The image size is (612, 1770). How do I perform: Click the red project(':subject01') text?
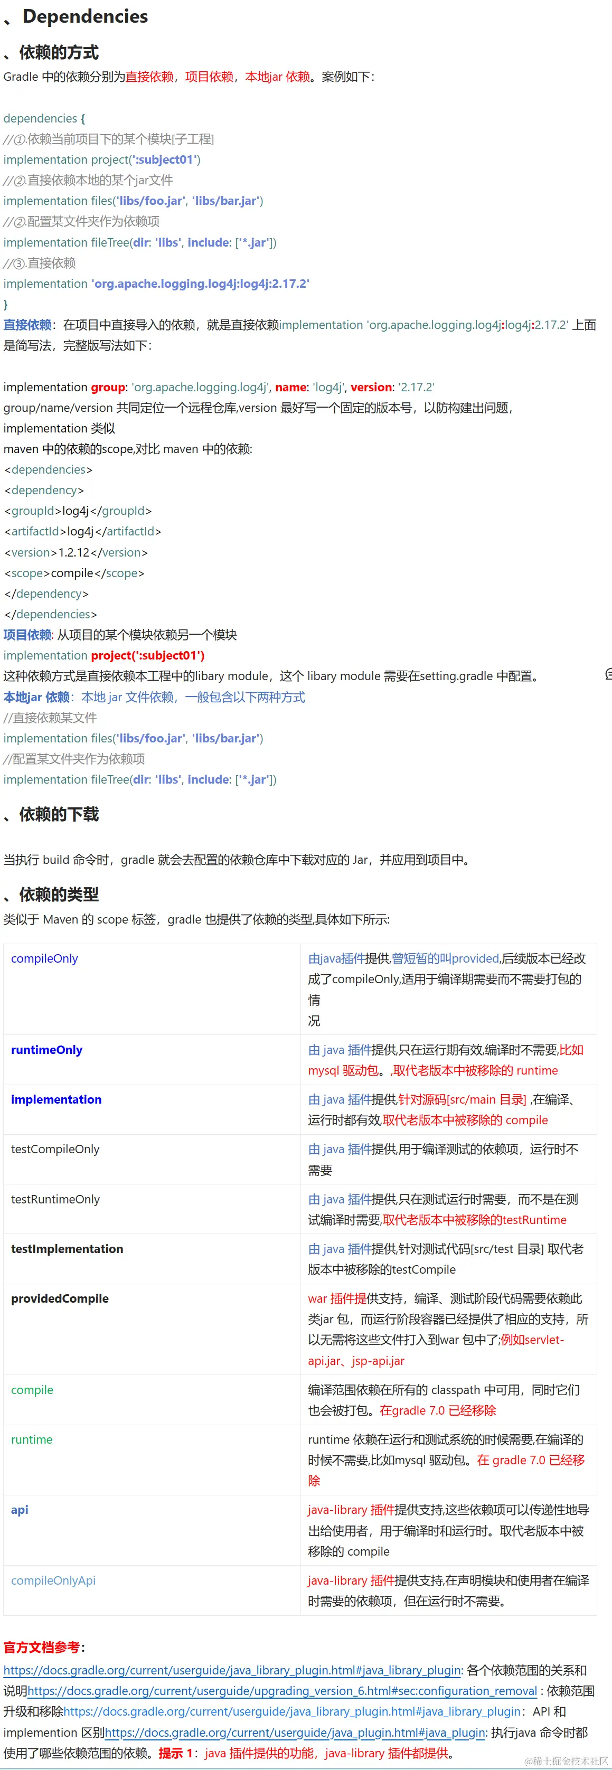pos(148,655)
